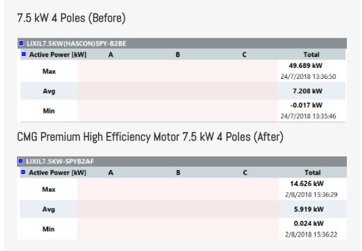Click the 7.208 kW average value
Screen dimensions: 362x251
pyautogui.click(x=308, y=91)
